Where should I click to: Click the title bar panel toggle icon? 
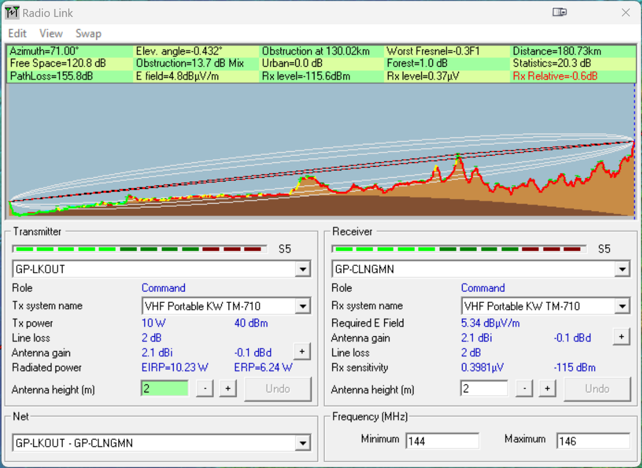559,12
